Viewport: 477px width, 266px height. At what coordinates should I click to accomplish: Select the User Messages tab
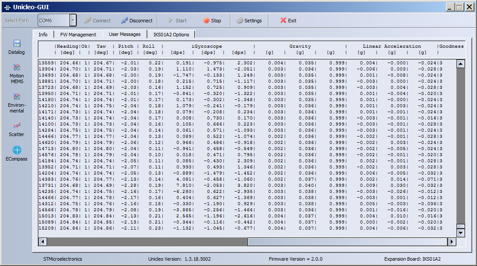[x=125, y=34]
